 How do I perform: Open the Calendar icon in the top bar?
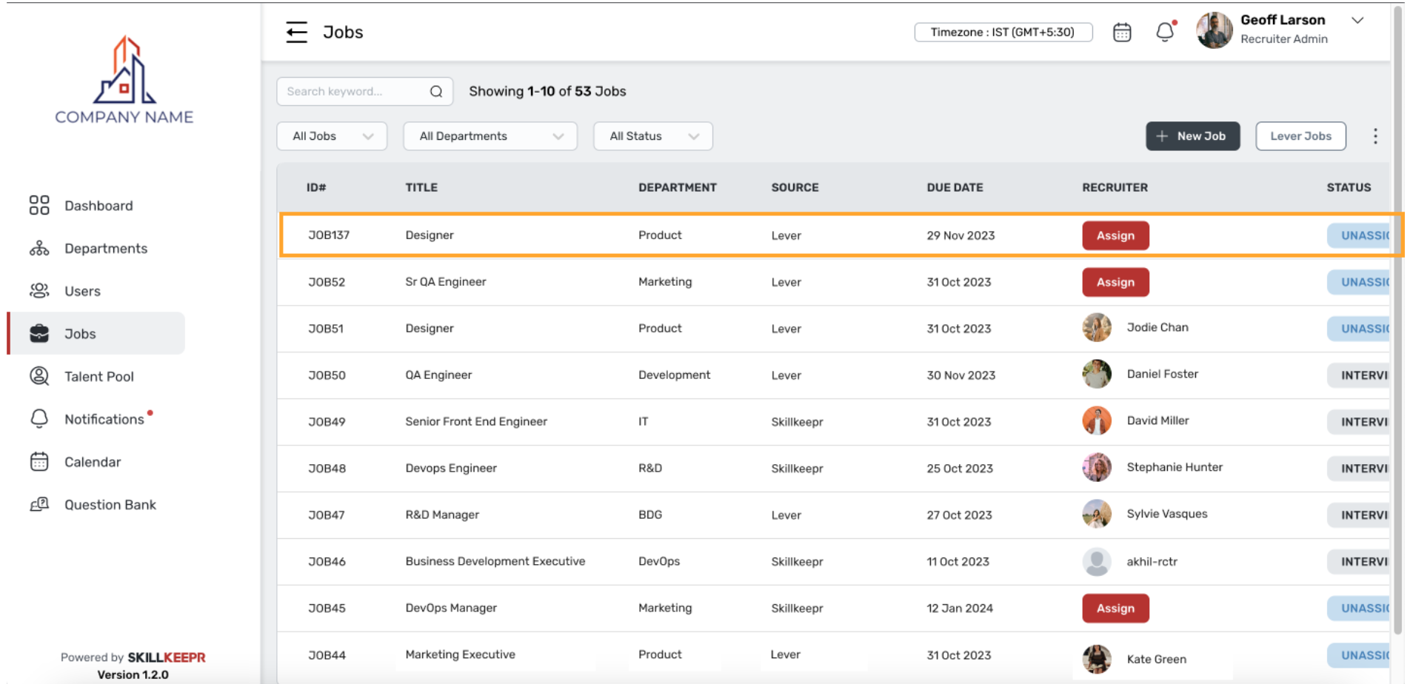click(1121, 32)
